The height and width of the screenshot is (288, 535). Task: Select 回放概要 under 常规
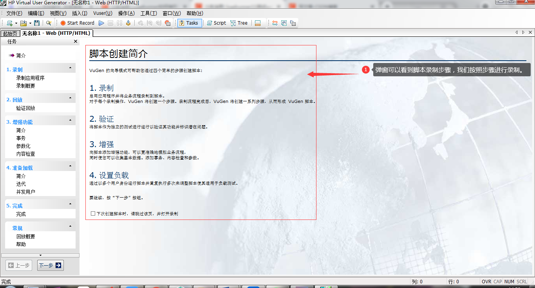(x=25, y=236)
